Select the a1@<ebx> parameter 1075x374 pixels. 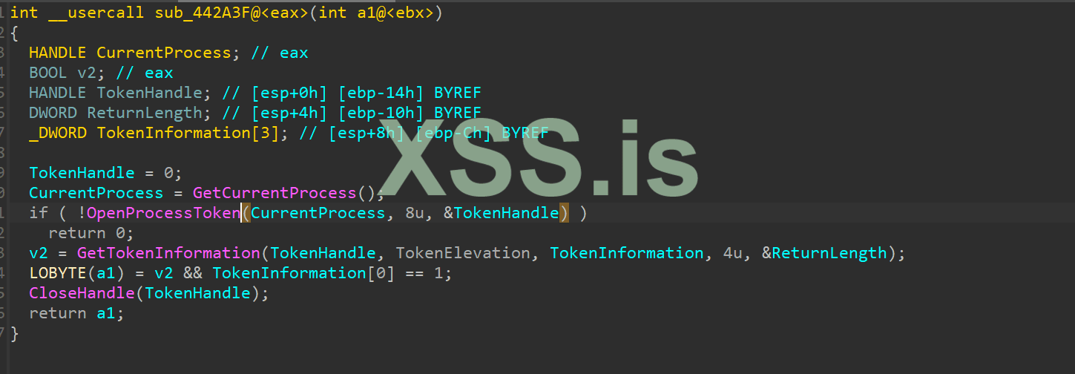click(x=395, y=13)
